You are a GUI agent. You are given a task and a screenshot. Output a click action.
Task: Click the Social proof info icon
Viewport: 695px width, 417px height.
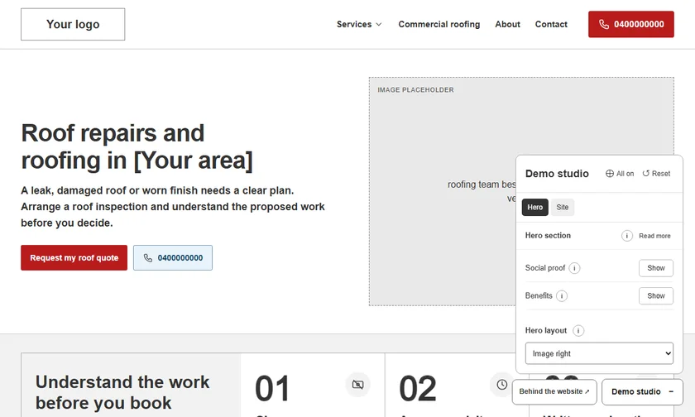point(574,268)
